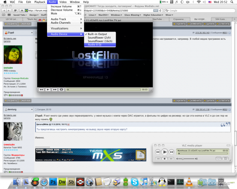237x189 pixels.
Task: Click Z1pp0's Bob Marley avatar
Action: (x=13, y=55)
